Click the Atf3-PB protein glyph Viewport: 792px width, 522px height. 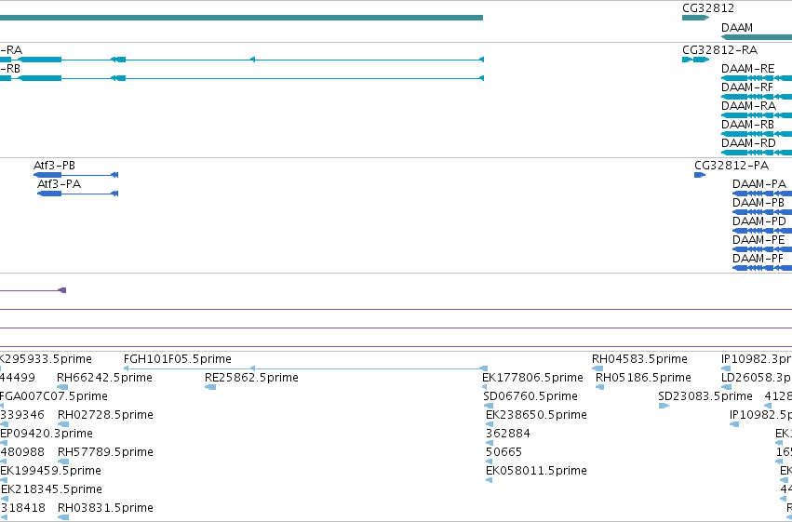pos(75,175)
